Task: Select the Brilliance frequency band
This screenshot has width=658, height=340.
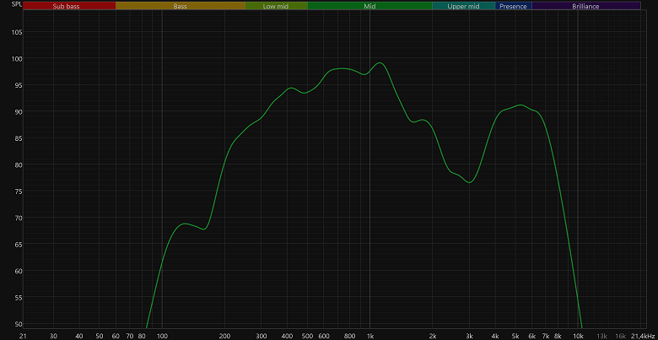Action: point(586,6)
